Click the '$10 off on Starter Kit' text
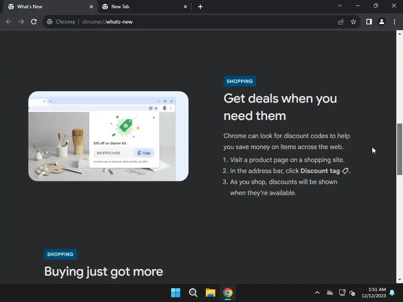 [x=110, y=143]
